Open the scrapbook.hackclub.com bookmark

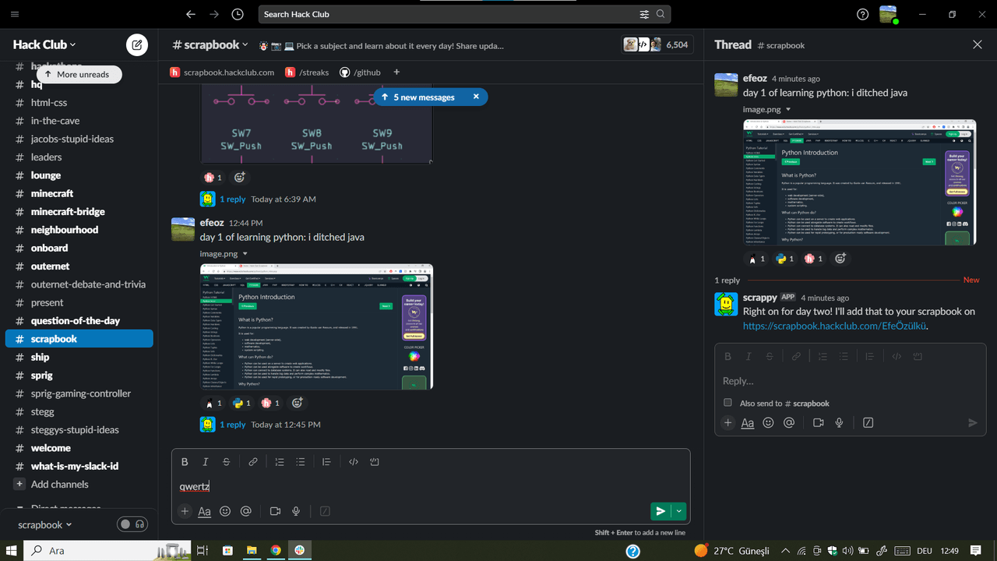pyautogui.click(x=222, y=72)
